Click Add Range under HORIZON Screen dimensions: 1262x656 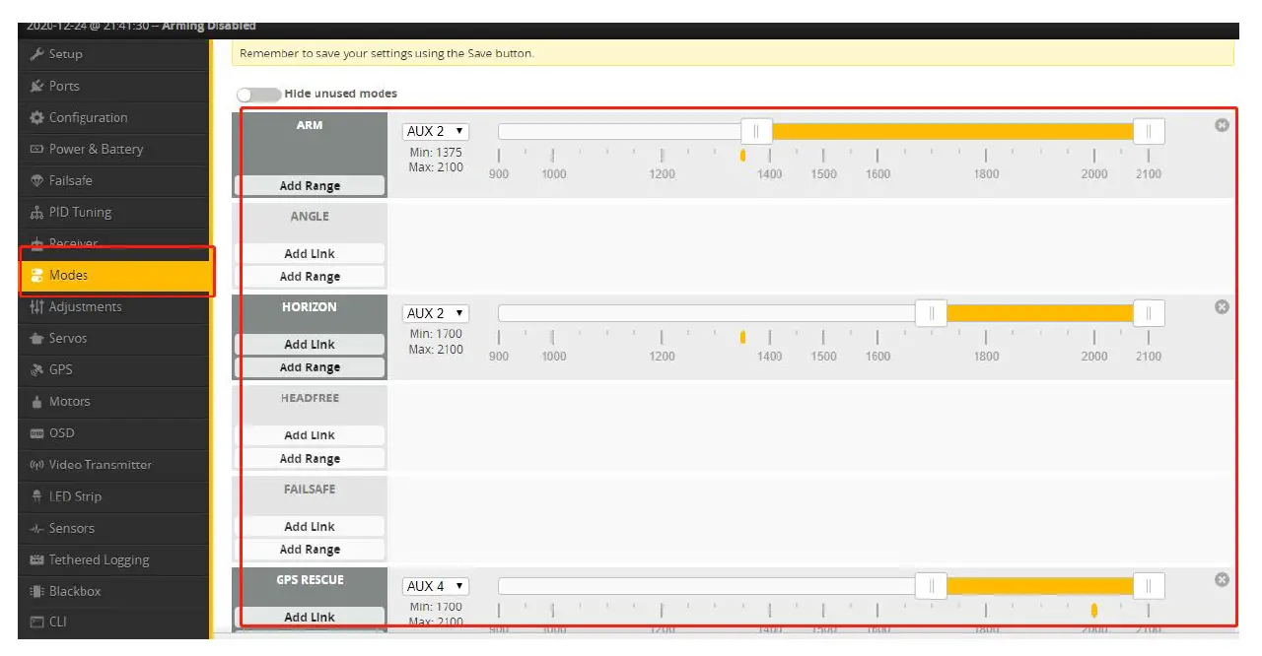pyautogui.click(x=310, y=367)
